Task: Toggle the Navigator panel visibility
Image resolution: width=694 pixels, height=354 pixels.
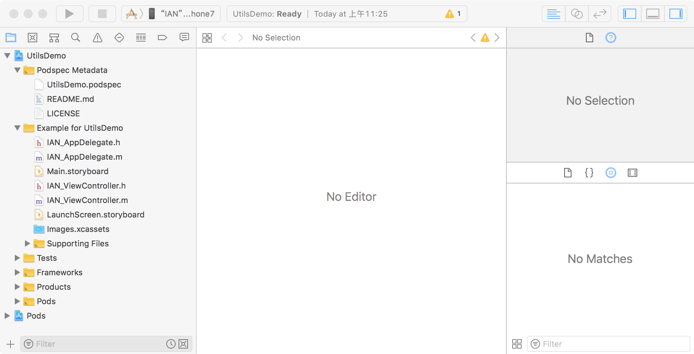Action: (x=629, y=14)
